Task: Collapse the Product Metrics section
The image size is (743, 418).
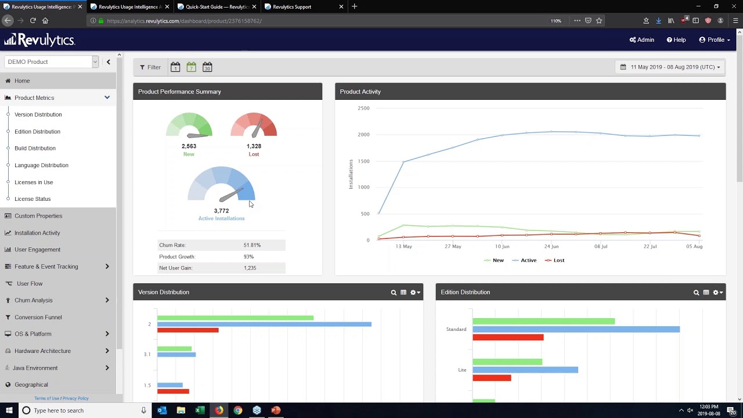Action: [x=107, y=98]
